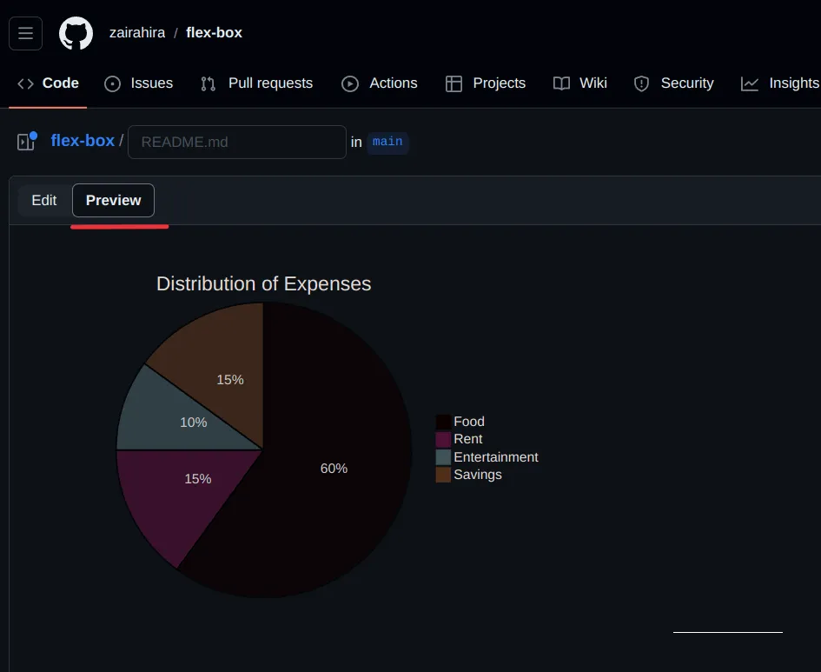Go to flex-box repository from header

coord(214,33)
